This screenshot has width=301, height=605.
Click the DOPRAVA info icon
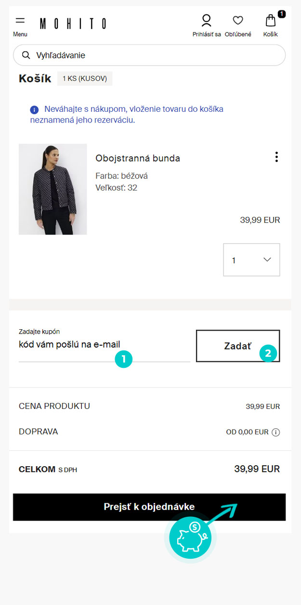[x=276, y=432]
